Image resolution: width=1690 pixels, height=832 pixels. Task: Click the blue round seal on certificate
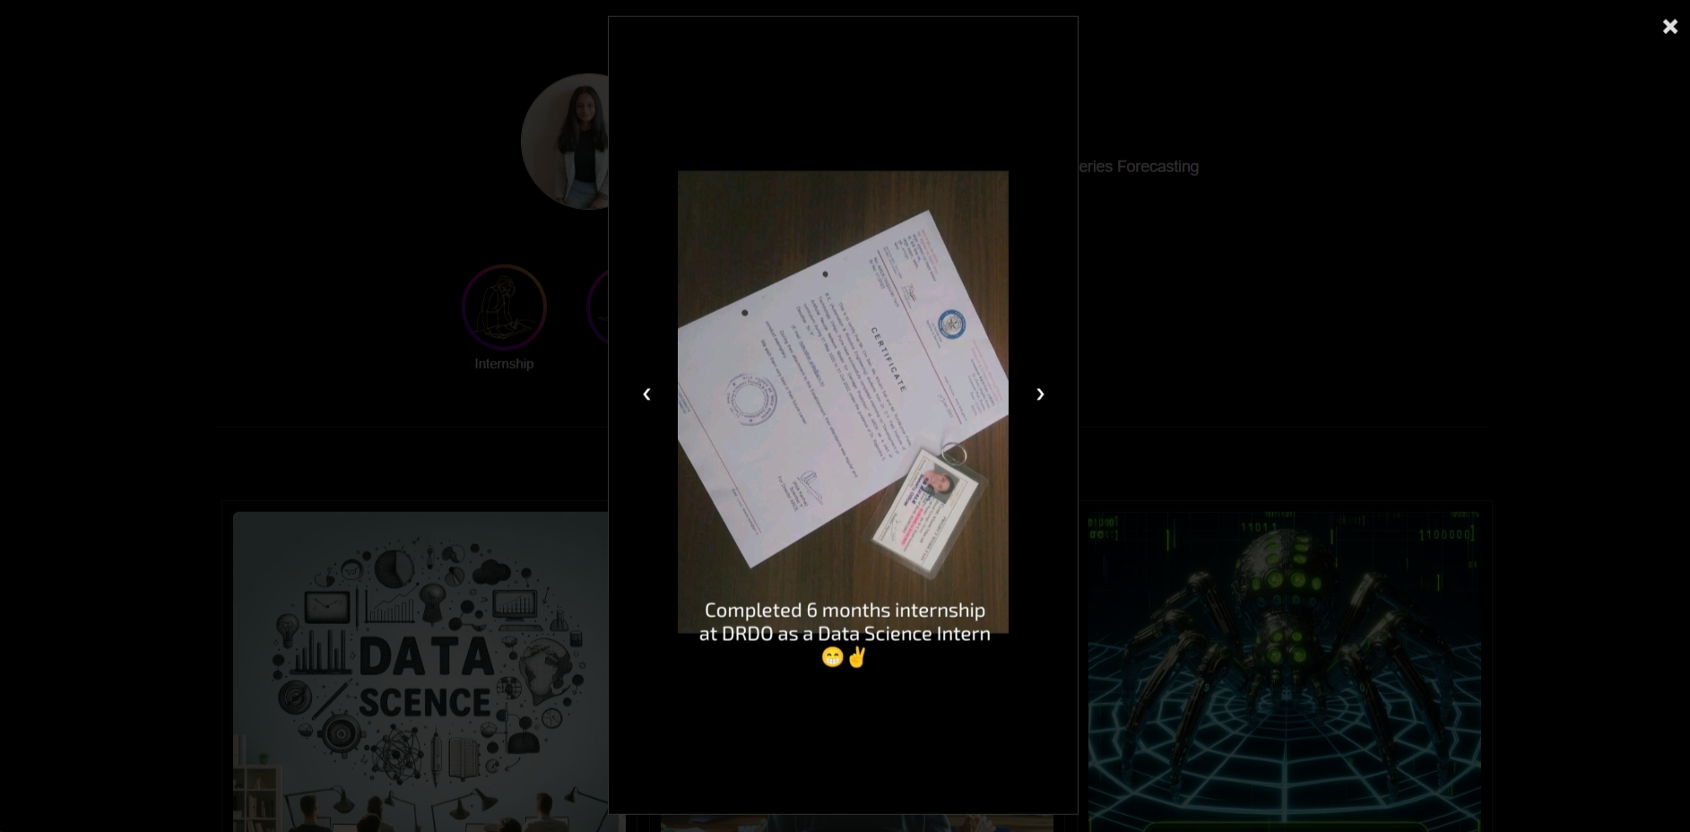(951, 324)
